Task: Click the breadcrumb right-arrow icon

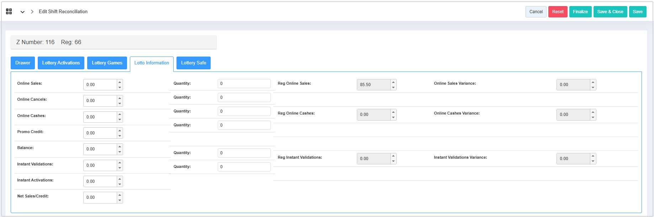Action: coord(32,12)
